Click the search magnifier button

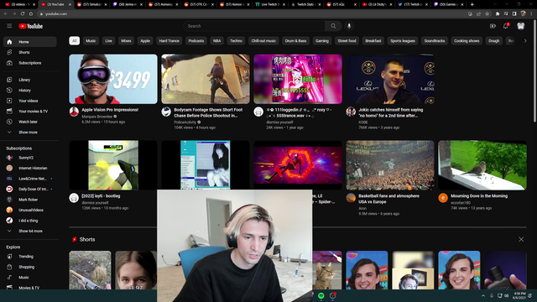coord(333,26)
